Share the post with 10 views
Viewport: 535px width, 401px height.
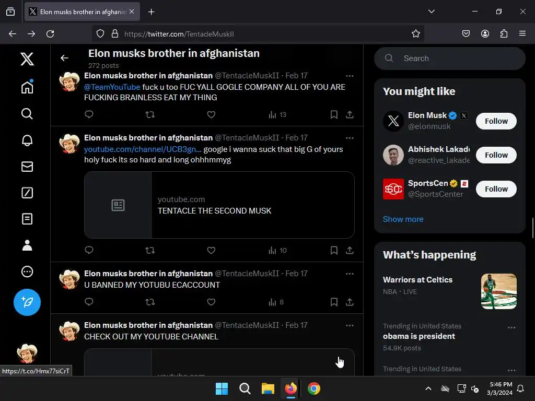350,250
